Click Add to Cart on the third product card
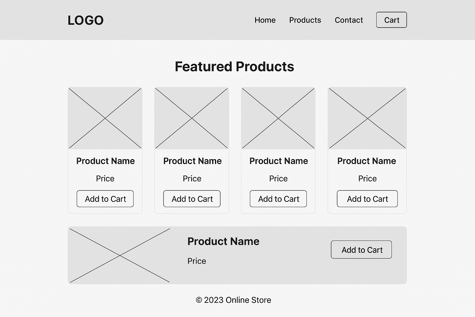The image size is (475, 317). [x=278, y=199]
